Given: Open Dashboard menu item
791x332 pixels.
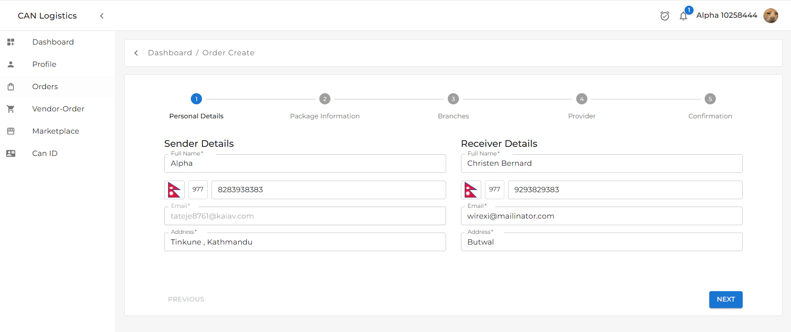Looking at the screenshot, I should [57, 42].
